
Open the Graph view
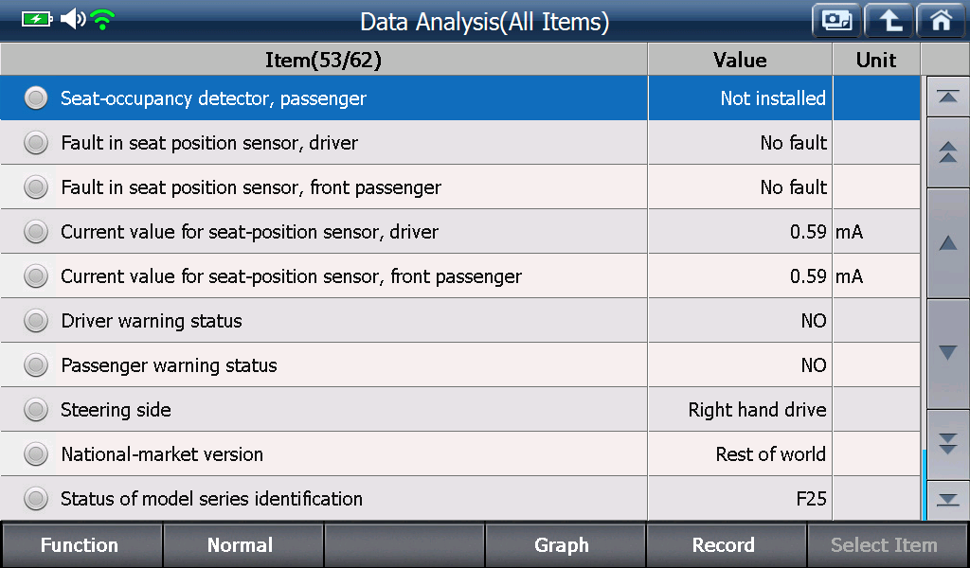(x=564, y=545)
